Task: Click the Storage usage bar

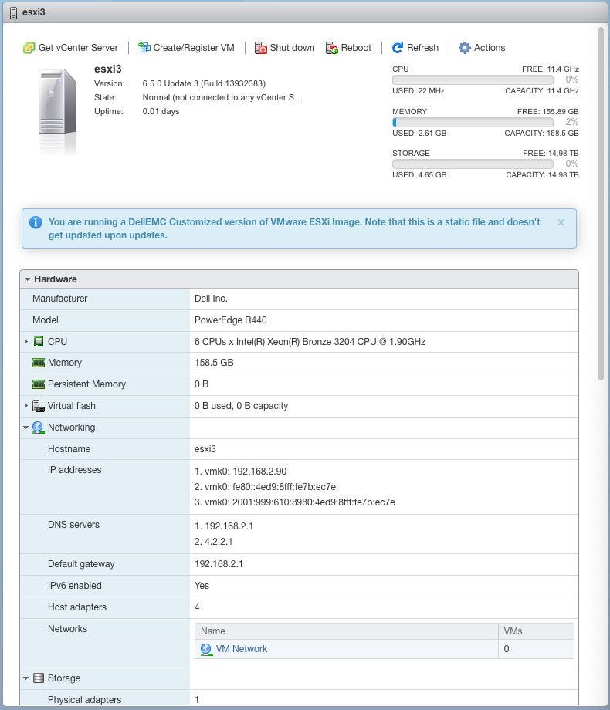Action: click(473, 164)
